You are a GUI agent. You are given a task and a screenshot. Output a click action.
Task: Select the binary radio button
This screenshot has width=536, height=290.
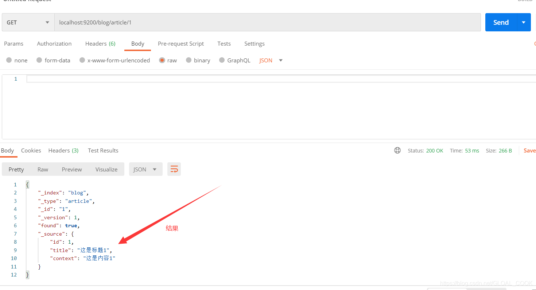point(189,60)
